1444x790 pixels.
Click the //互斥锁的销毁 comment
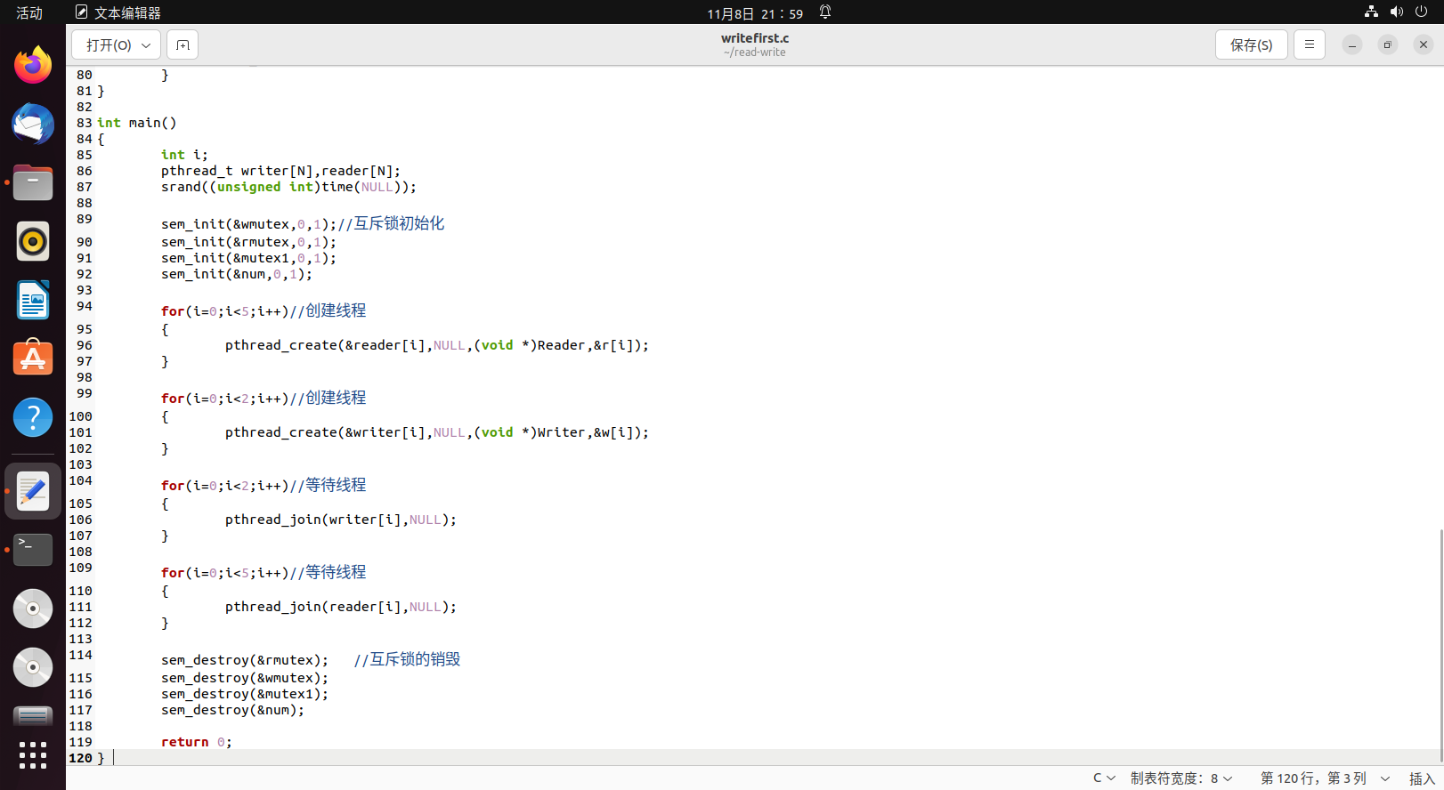tap(407, 659)
